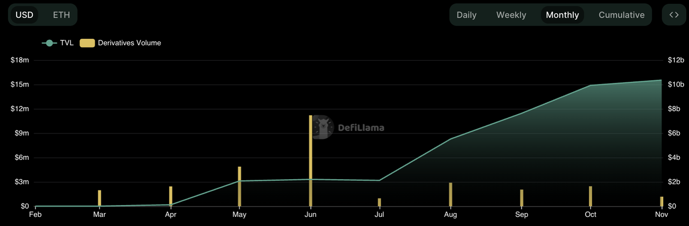
Task: Switch to Cumulative view
Action: coord(621,15)
